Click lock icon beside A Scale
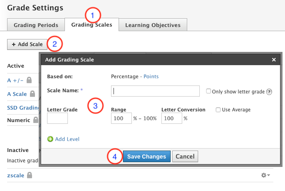This screenshot has width=285, height=191. point(32,94)
